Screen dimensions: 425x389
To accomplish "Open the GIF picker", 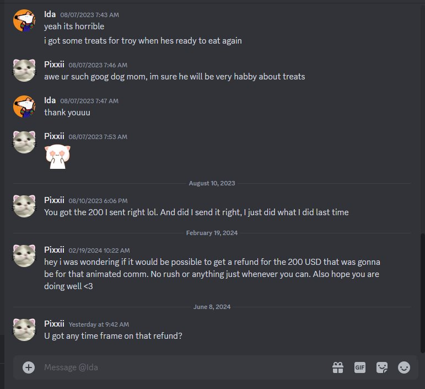I will (x=359, y=367).
